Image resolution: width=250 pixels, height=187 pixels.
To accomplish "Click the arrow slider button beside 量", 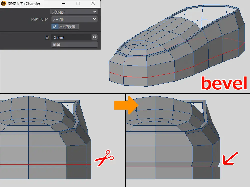I will tap(95, 37).
